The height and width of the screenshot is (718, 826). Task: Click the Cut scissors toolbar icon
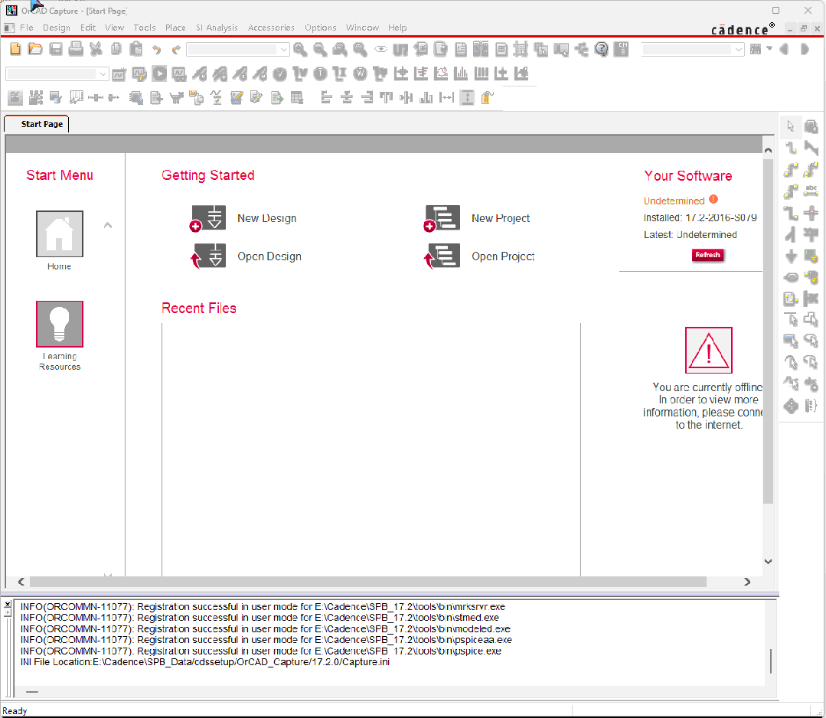point(96,50)
